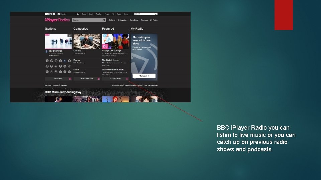Screen dimensions: 321x180
Task: Select the Radio 3 station icon
Action: click(x=61, y=61)
